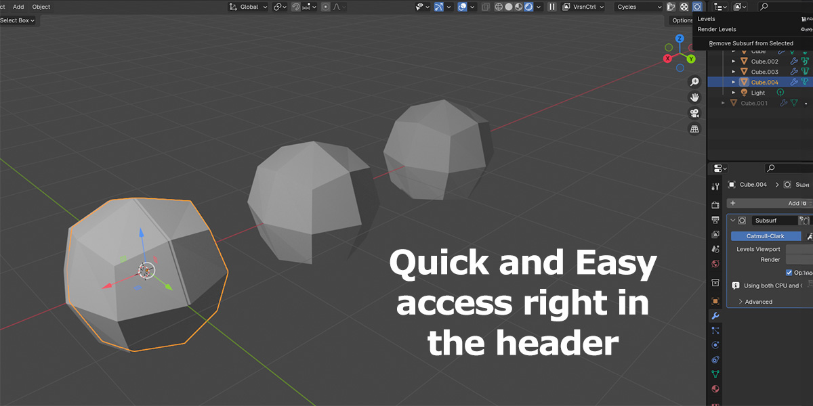
Task: Click the Catmull-Clark button
Action: (x=766, y=236)
